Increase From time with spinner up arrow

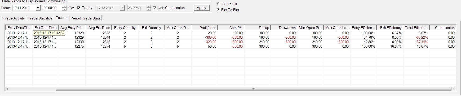[x=64, y=7]
